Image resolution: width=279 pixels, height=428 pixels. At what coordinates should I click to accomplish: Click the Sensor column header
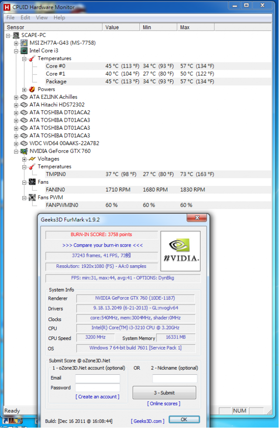click(x=53, y=27)
